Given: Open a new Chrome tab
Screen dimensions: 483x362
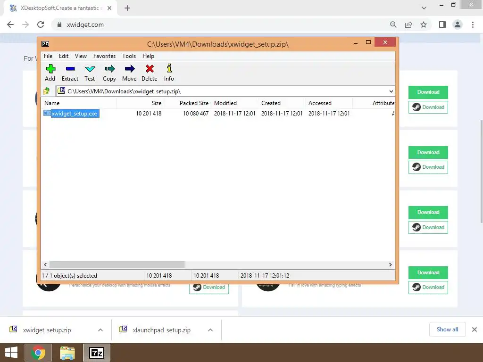Looking at the screenshot, I should coord(127,8).
